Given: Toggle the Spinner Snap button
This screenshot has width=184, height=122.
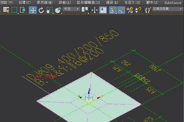Looking at the screenshot, I should click(138, 10).
